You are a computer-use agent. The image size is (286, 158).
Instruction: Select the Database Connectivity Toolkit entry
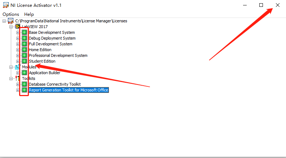(x=55, y=84)
